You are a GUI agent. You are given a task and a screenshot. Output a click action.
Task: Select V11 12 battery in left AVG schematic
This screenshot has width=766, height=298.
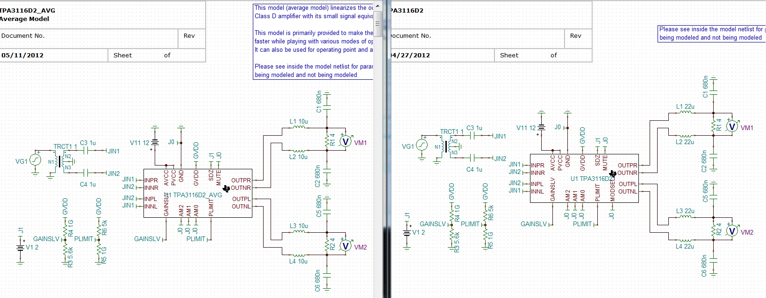coord(155,142)
